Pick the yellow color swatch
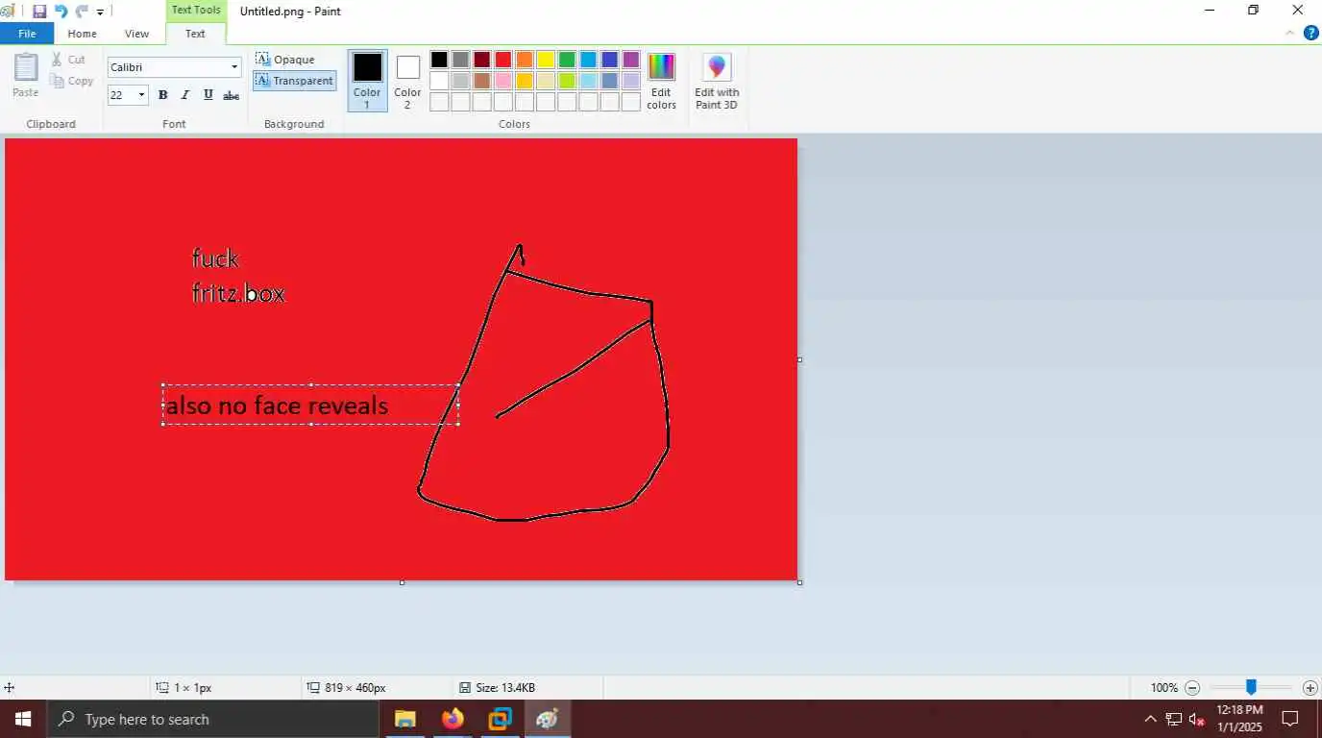The image size is (1322, 738). click(546, 60)
